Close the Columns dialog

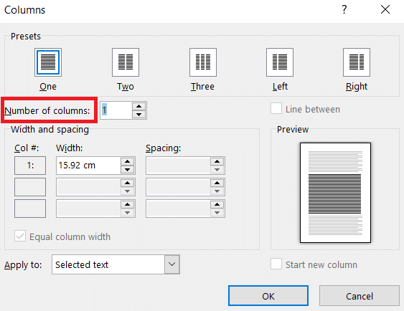point(385,10)
